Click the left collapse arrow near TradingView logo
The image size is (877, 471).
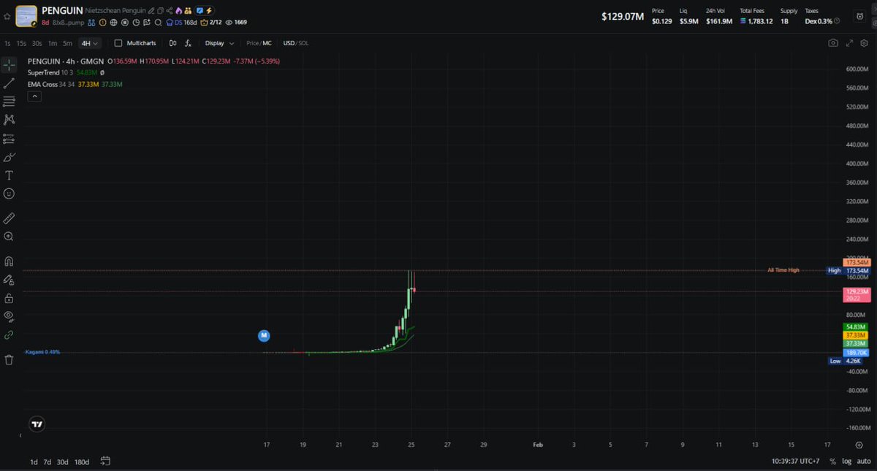pos(20,435)
